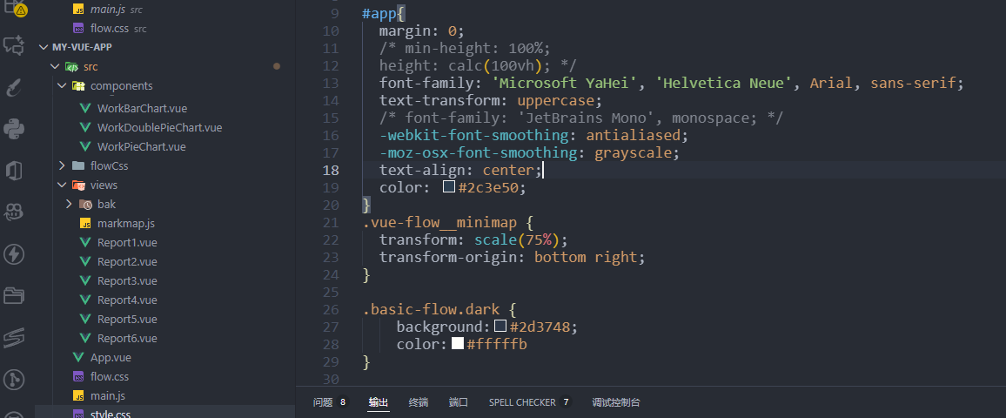Click the '#app' selector text
Screen dimensions: 1006x418
coord(379,14)
